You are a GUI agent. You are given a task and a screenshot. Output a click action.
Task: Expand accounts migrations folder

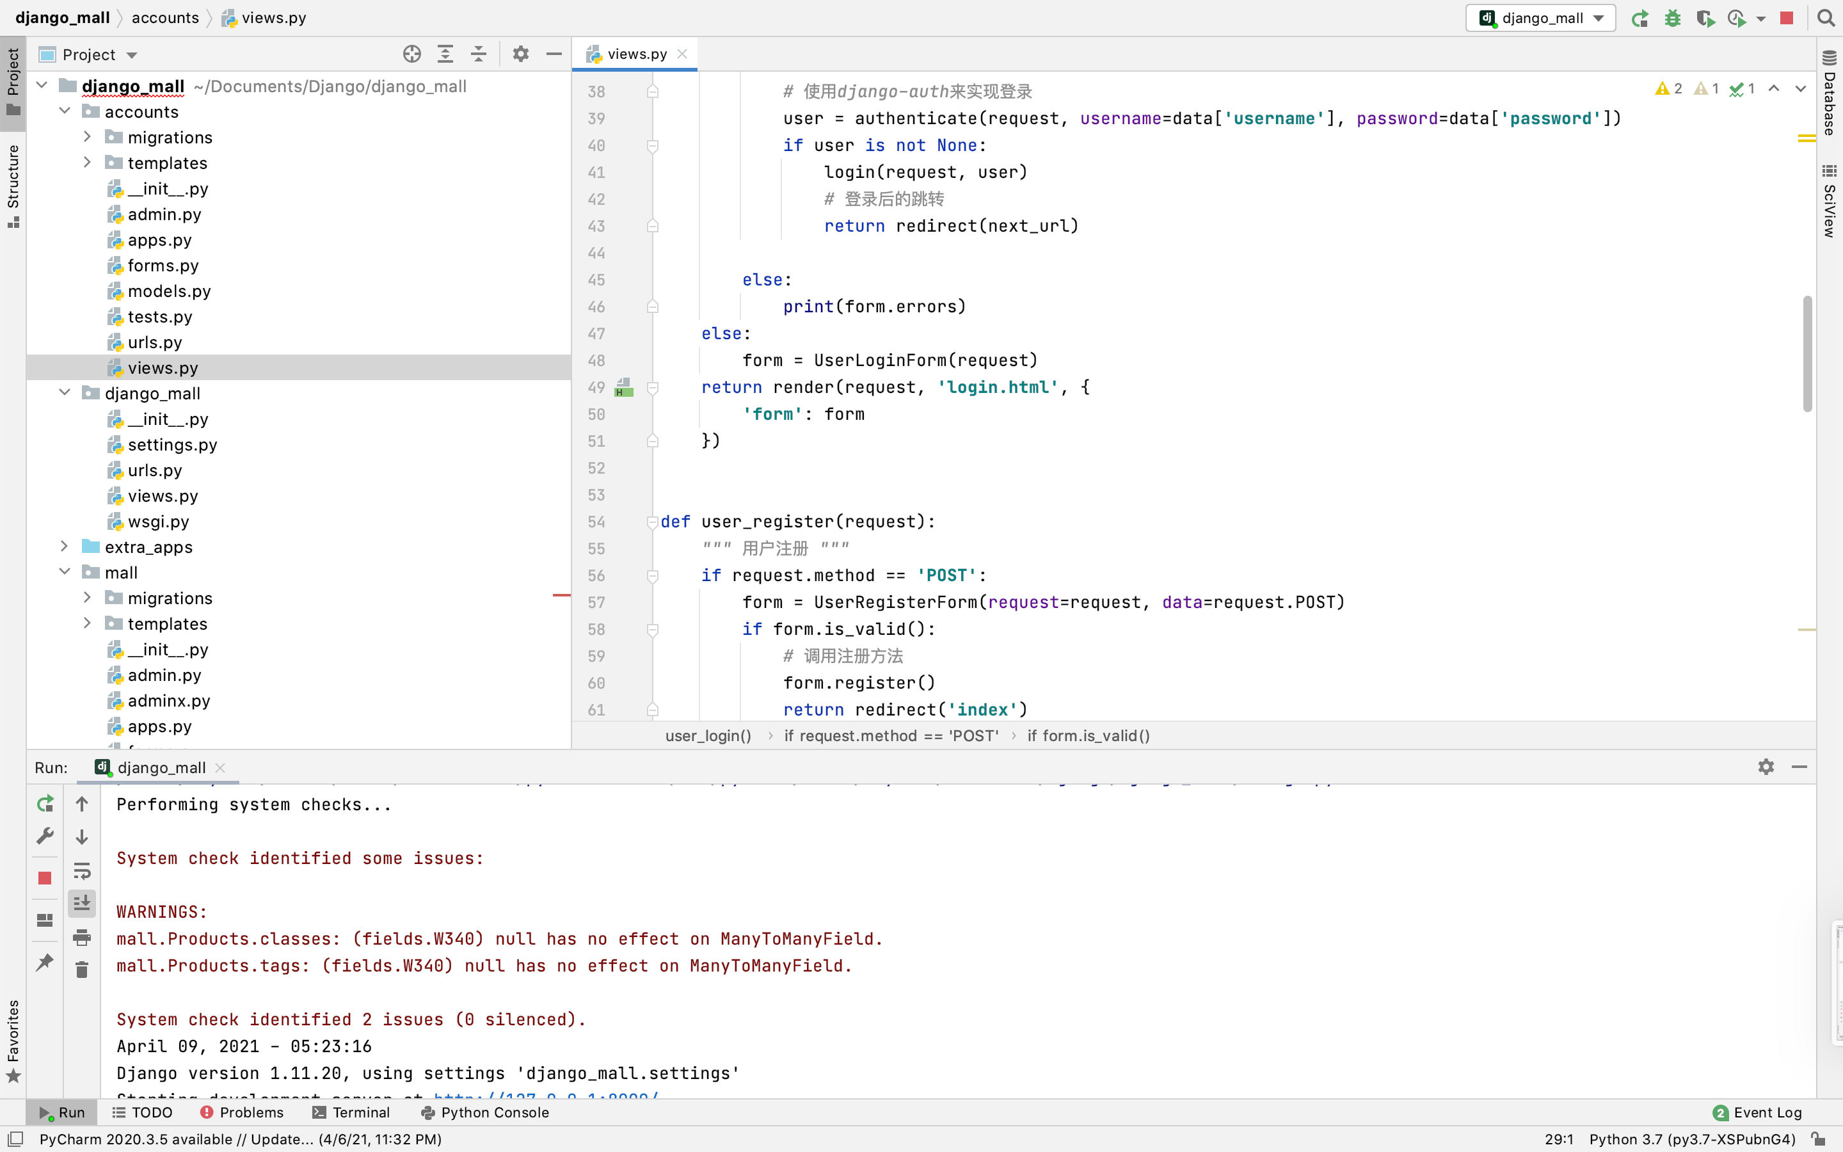[87, 137]
